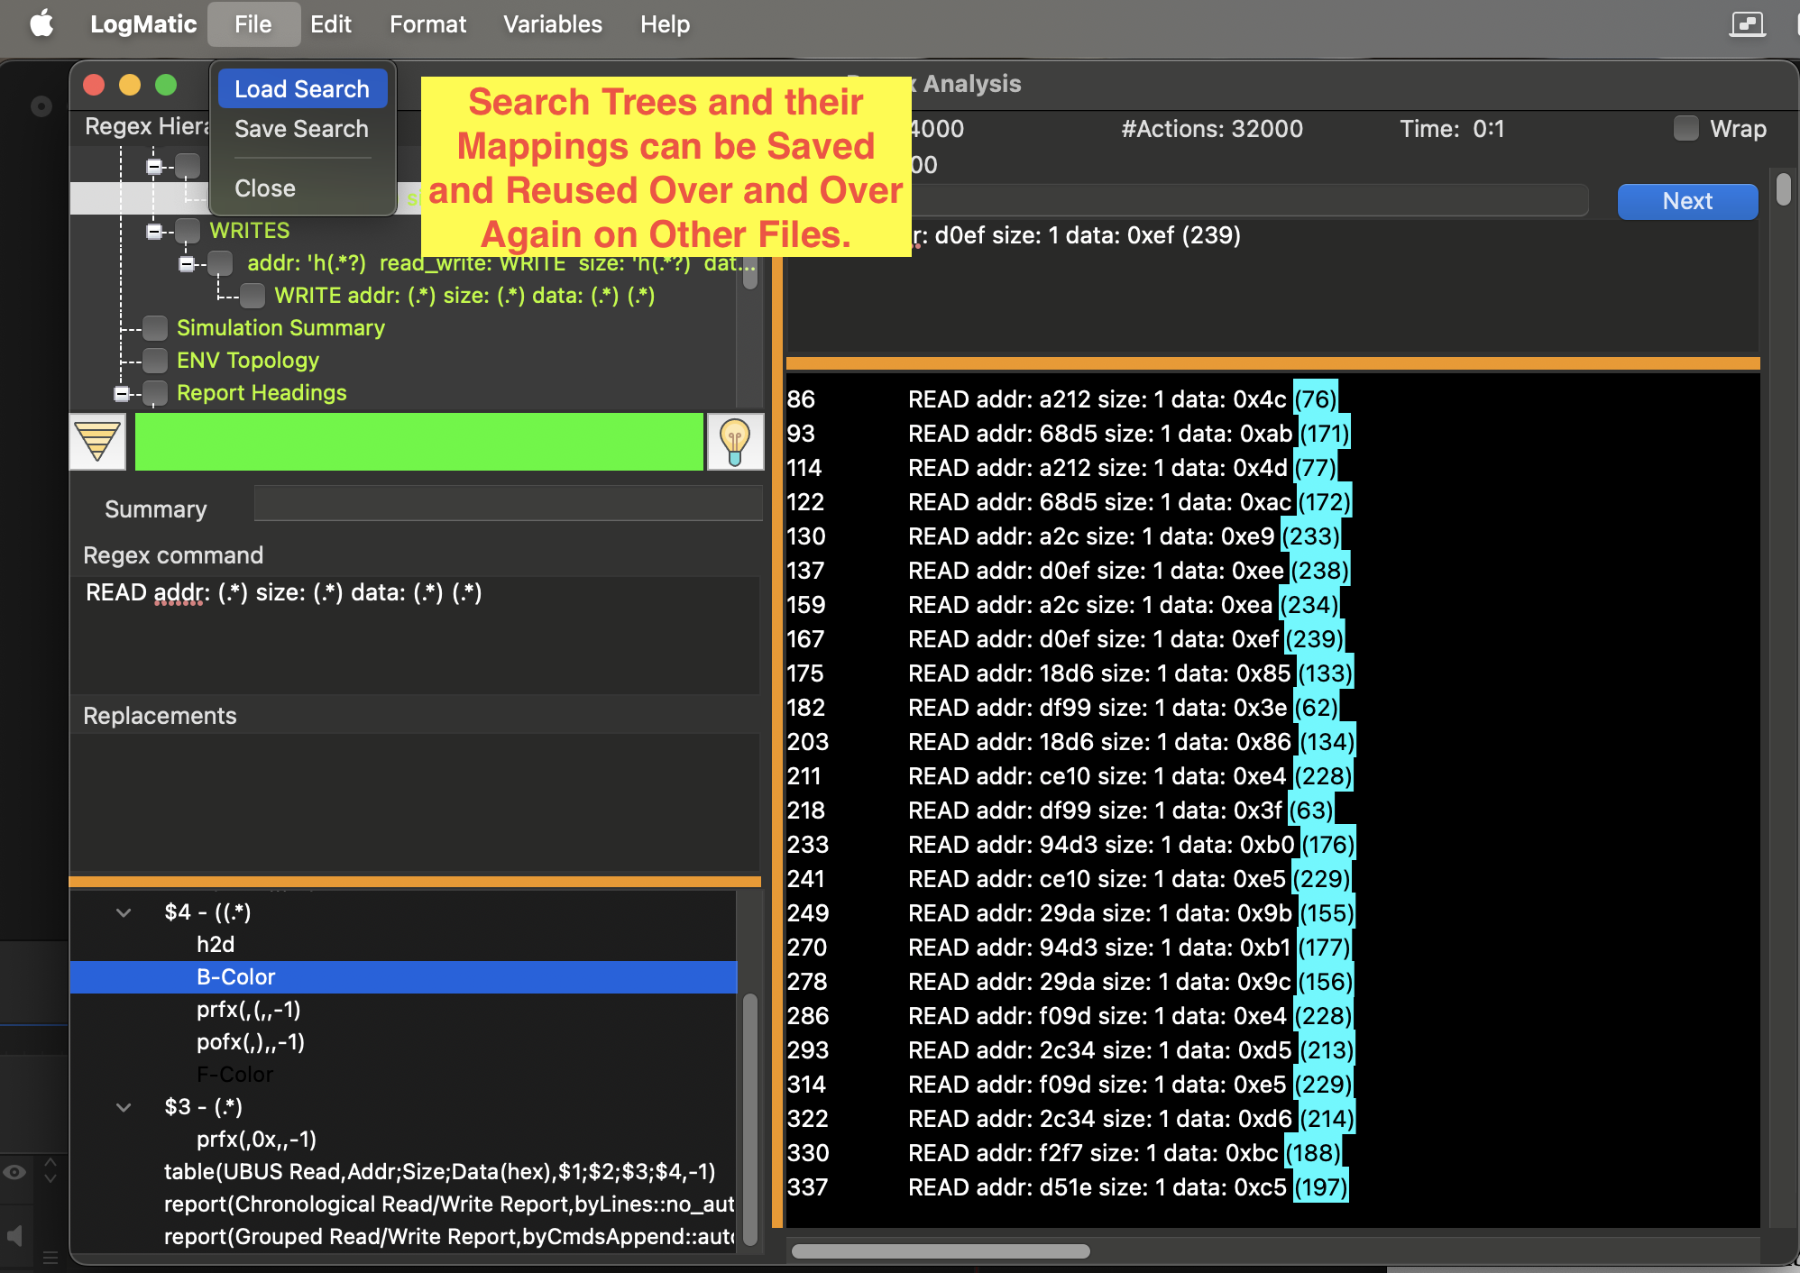Choose Load Search from File menu
The image size is (1800, 1273).
coord(302,89)
